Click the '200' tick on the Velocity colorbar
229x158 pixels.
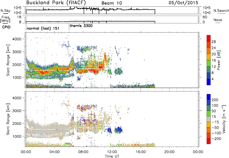coord(215,100)
